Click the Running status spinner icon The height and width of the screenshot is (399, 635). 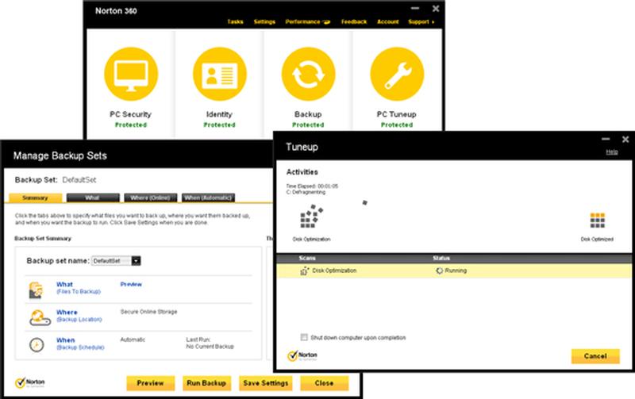pos(440,270)
